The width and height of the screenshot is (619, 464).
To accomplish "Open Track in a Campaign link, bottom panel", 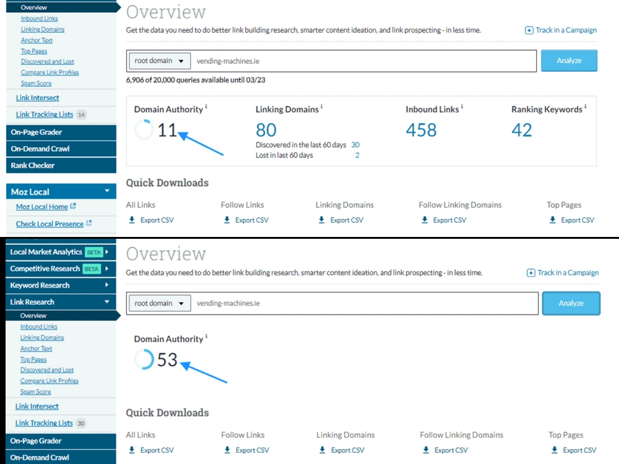I will [x=568, y=273].
